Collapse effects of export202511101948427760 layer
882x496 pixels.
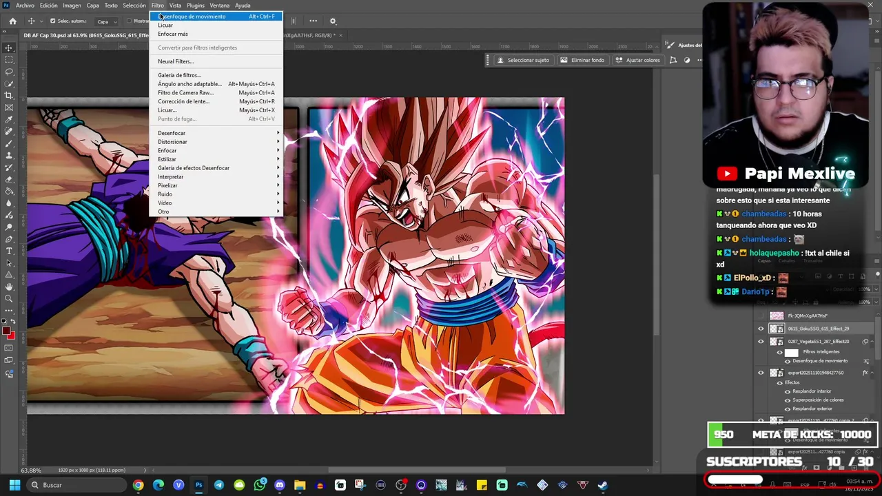872,373
